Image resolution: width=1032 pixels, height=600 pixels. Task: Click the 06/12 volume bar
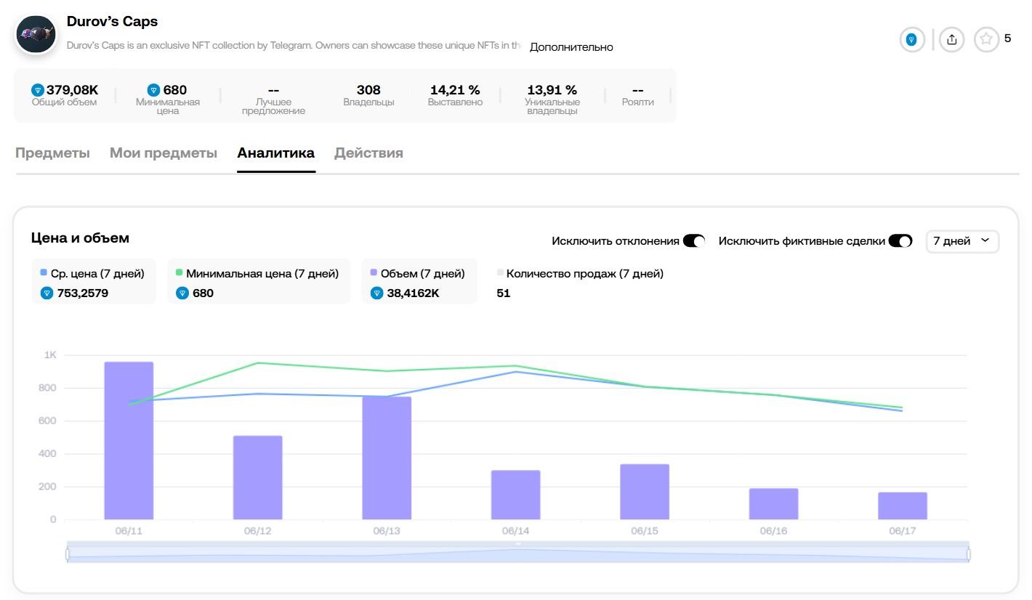pos(258,477)
